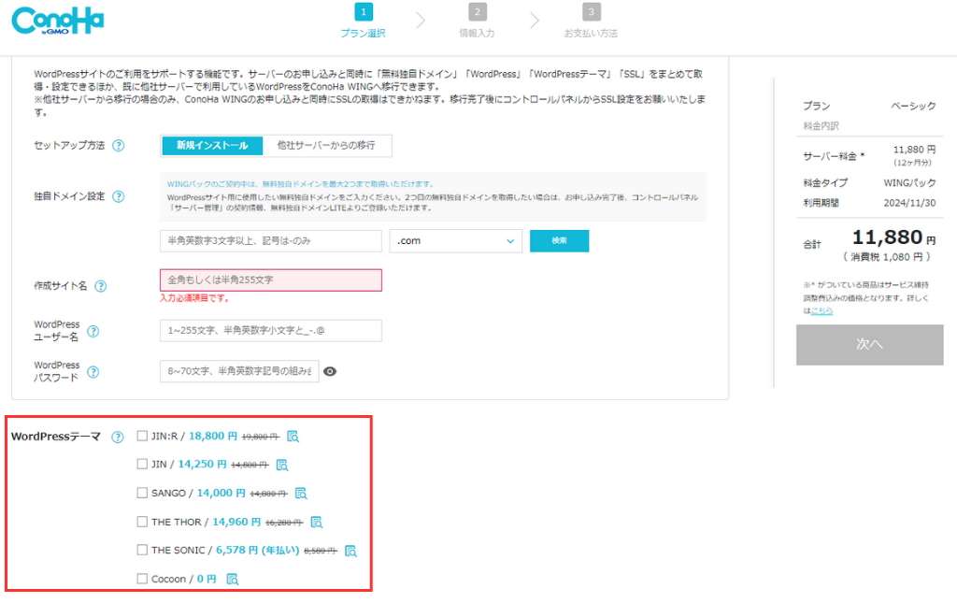Click the 11,880 円 total price

click(x=893, y=237)
